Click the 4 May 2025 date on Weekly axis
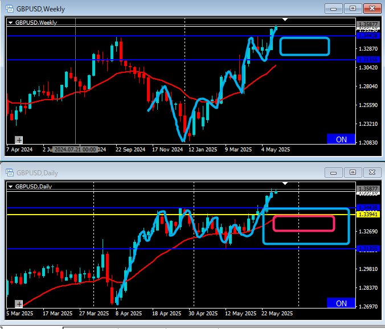The image size is (385, 329). click(276, 149)
